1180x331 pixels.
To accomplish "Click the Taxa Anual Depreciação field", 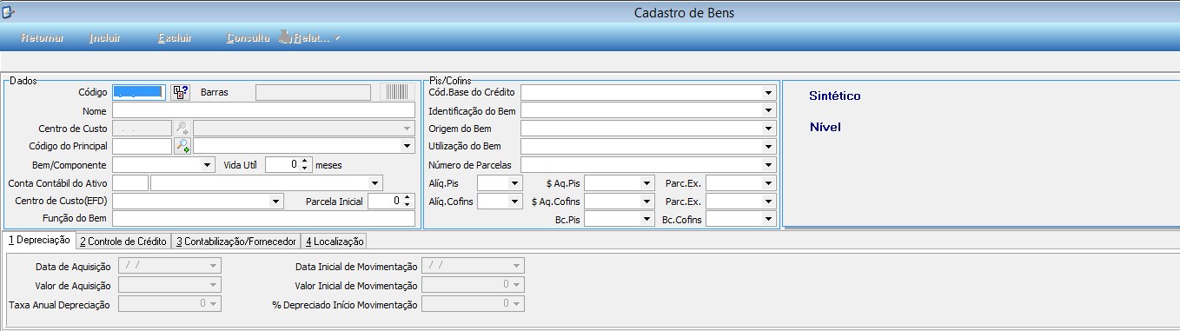I will tap(169, 303).
